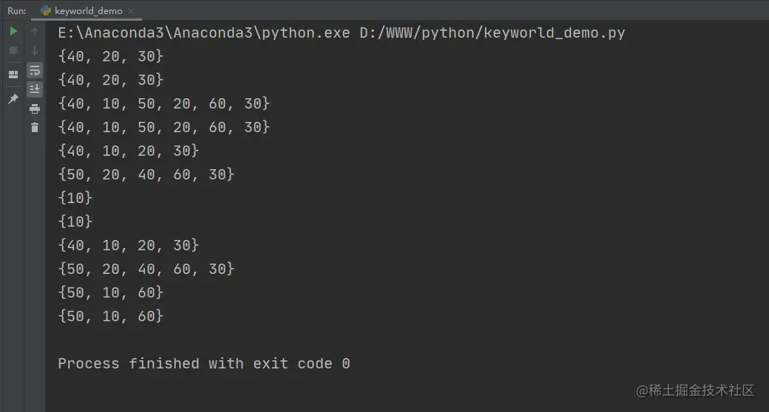The width and height of the screenshot is (769, 412).
Task: Click the Process finished with exit code 0 line
Action: click(204, 363)
